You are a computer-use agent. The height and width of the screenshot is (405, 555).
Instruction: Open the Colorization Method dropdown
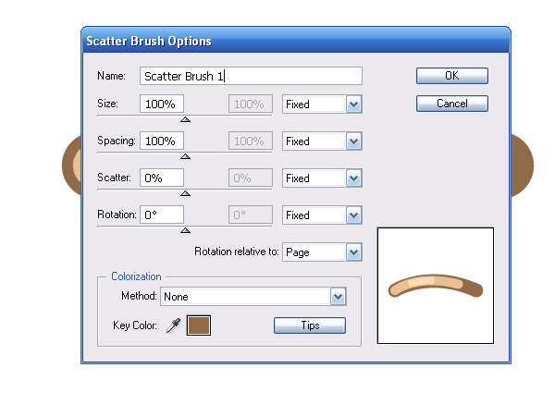(x=253, y=297)
